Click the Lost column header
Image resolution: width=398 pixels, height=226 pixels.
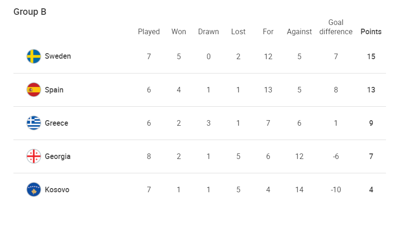coord(238,32)
